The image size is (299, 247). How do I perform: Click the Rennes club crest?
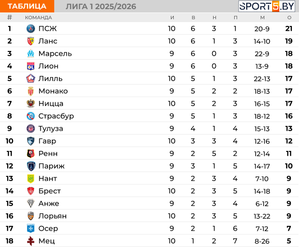pos(31,154)
